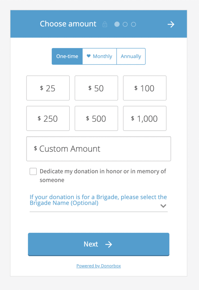Open the Powered by Donorbox link
This screenshot has height=290, width=199.
pyautogui.click(x=99, y=266)
